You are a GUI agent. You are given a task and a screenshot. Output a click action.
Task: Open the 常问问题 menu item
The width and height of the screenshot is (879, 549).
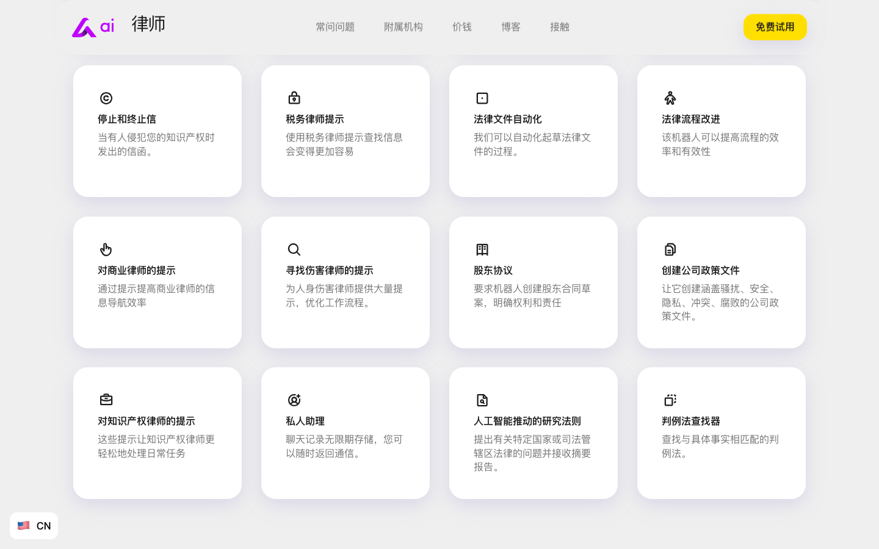click(x=335, y=27)
